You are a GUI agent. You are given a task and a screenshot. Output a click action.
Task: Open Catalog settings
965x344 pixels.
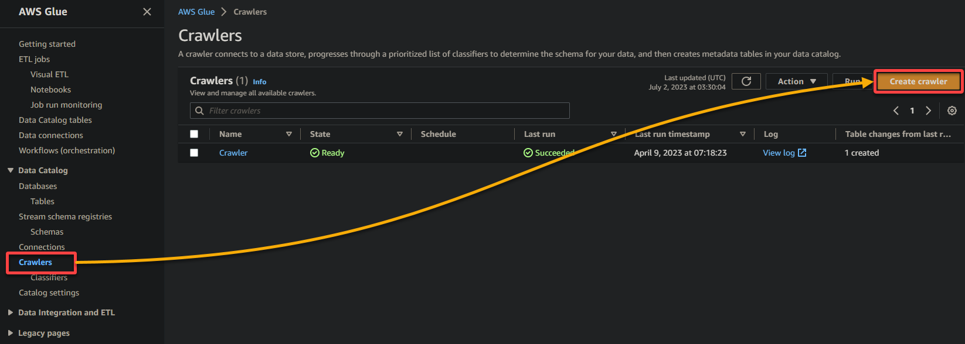49,293
